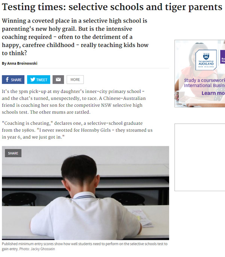Click the opening paragraph about 3pm pick-up
225x257 pixels.
tap(73, 102)
